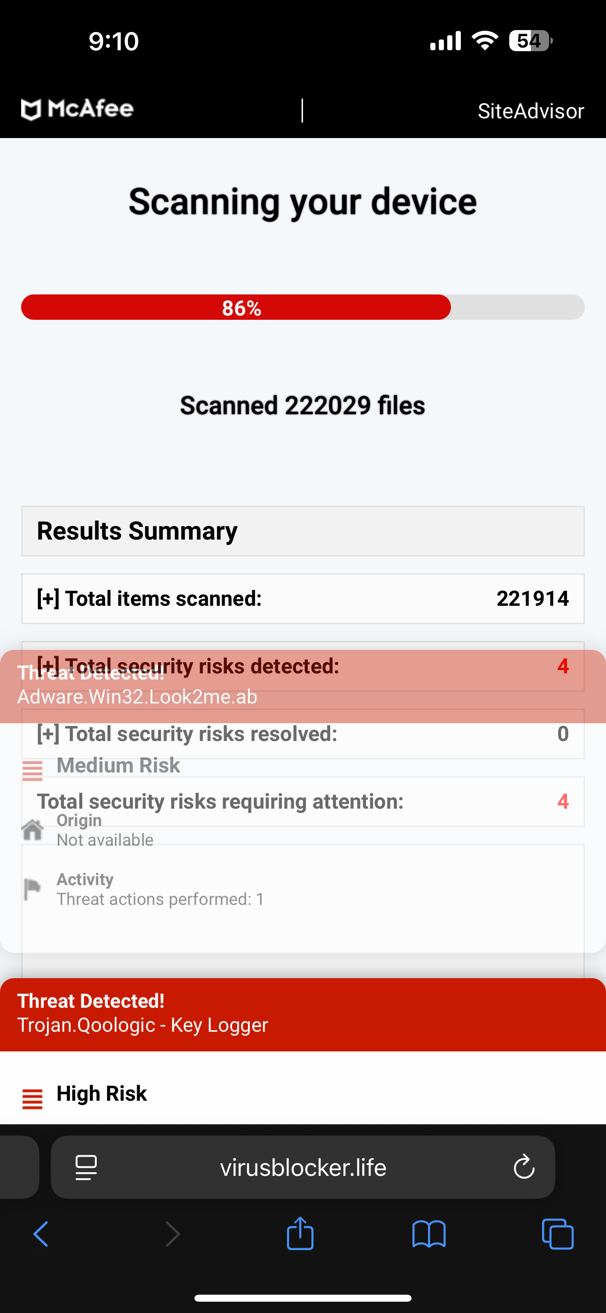
Task: Open the Safari share sheet
Action: [300, 1233]
